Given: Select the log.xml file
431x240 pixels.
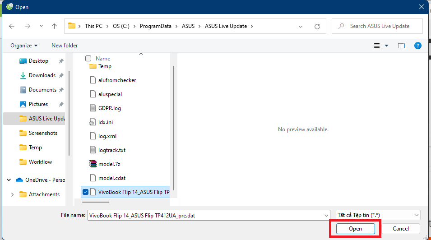Looking at the screenshot, I should coord(107,136).
